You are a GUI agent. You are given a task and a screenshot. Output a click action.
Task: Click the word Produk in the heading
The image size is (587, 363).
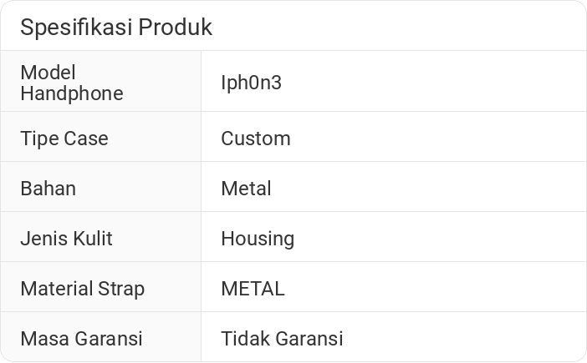[x=175, y=28]
